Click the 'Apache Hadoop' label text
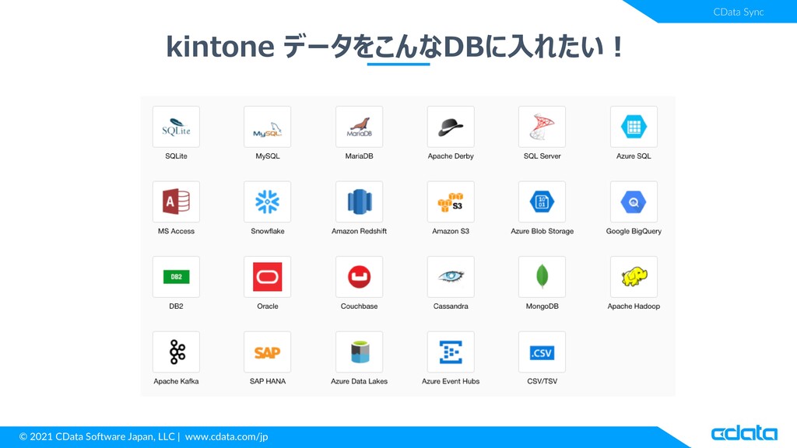Screen dimensions: 797x448 (x=634, y=306)
